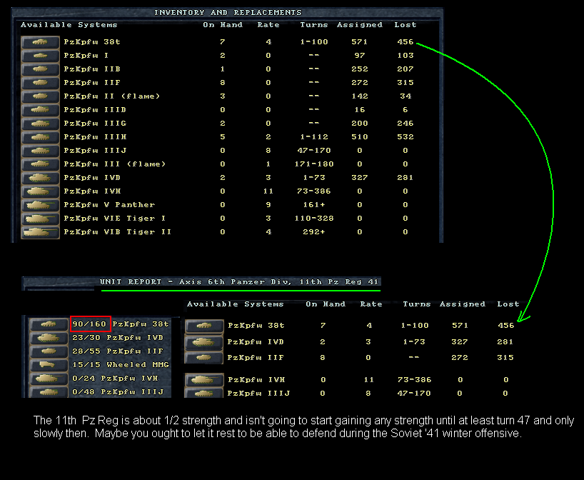Viewport: 584px width, 480px height.
Task: Click the top On Hand column header
Action: point(223,25)
